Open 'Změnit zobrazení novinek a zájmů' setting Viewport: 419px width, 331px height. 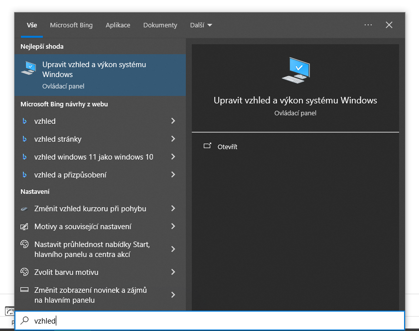pos(100,295)
